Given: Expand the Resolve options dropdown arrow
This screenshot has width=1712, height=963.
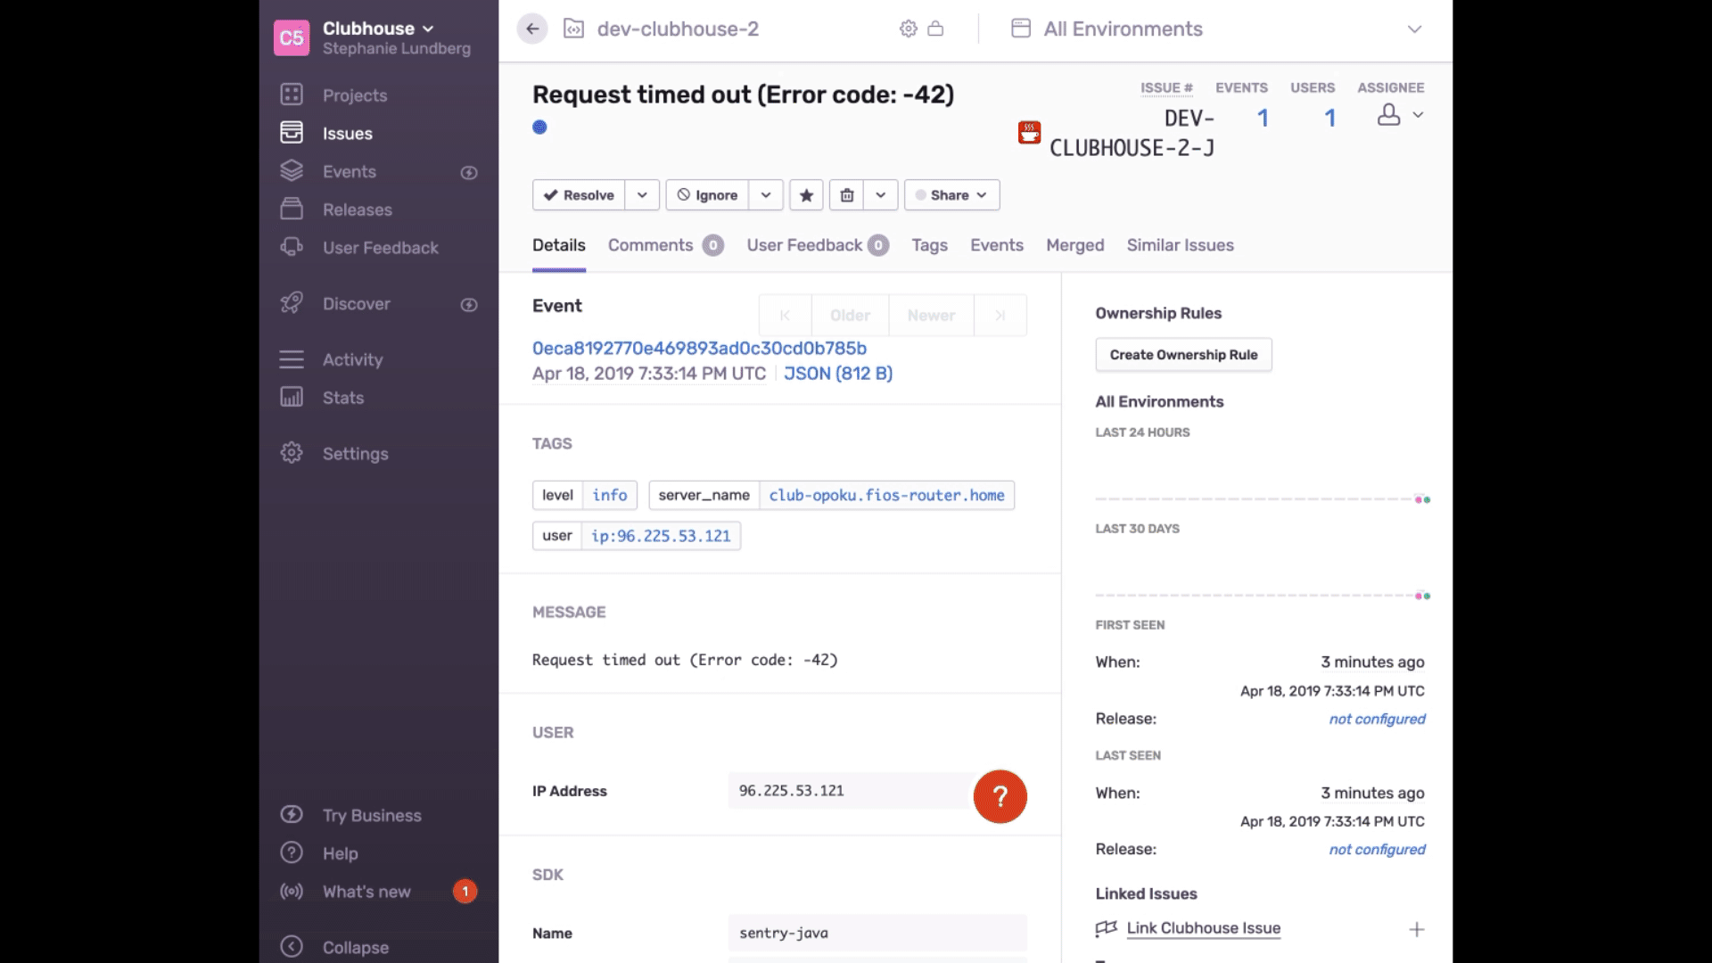Looking at the screenshot, I should click(x=642, y=195).
